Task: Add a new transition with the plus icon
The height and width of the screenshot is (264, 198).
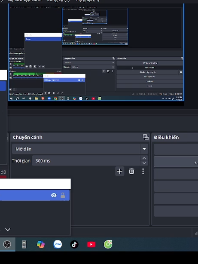Action: click(x=119, y=171)
